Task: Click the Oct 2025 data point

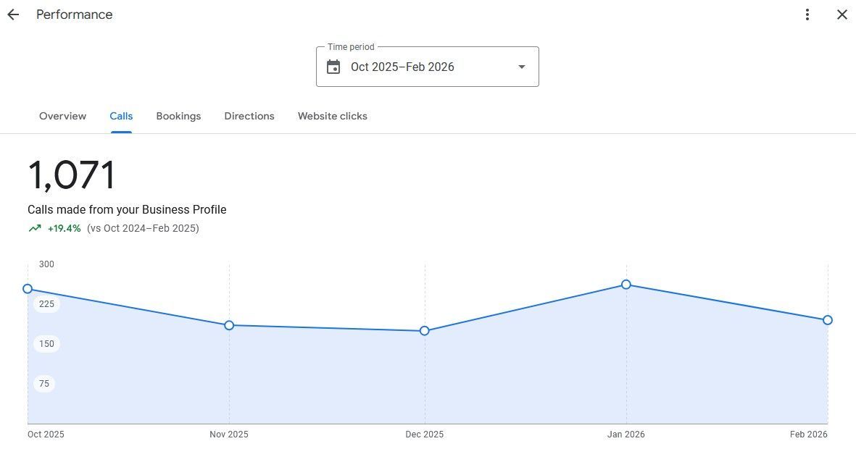Action: (28, 289)
